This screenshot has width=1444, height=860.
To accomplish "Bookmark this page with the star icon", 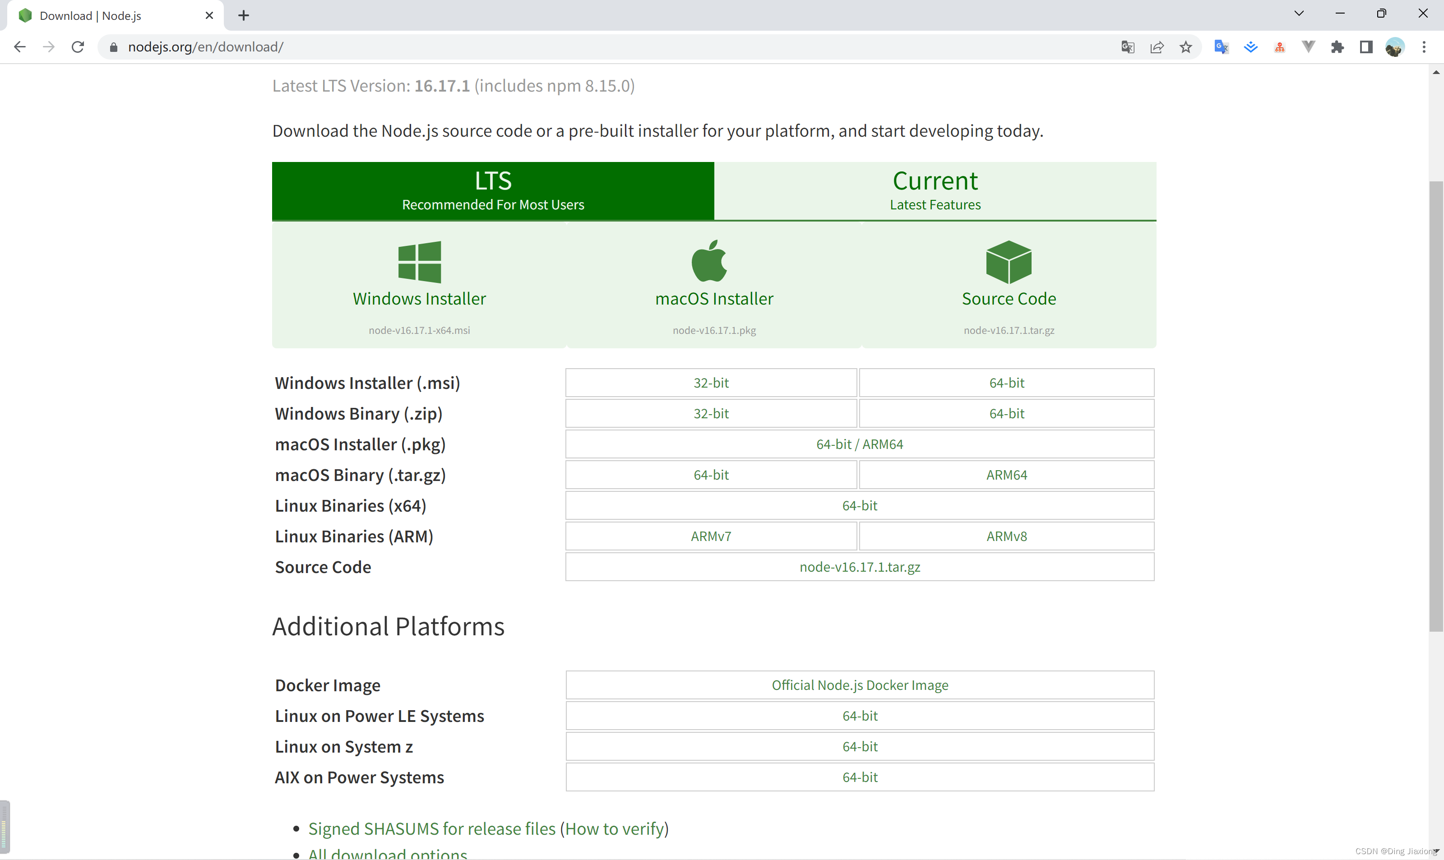I will [1185, 47].
